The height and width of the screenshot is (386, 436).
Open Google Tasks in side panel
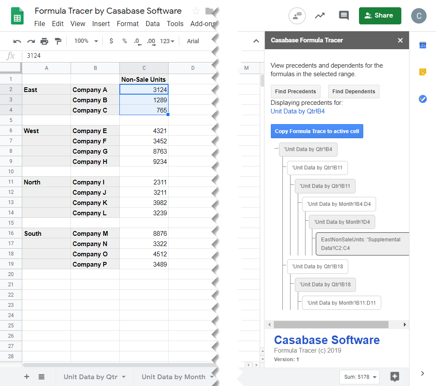click(423, 99)
